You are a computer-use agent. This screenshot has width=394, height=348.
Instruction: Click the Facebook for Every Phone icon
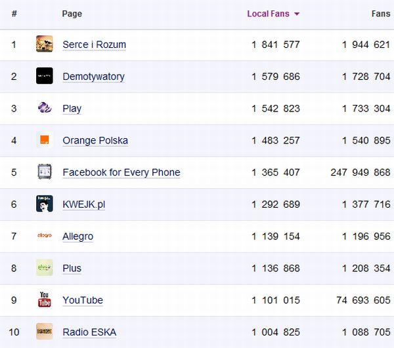pos(45,172)
